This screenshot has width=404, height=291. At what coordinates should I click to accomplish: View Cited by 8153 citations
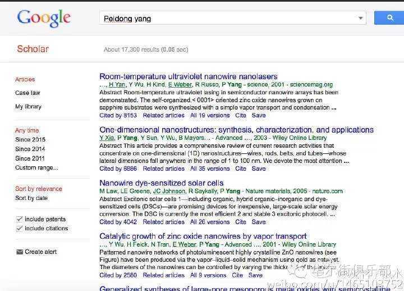click(x=118, y=115)
